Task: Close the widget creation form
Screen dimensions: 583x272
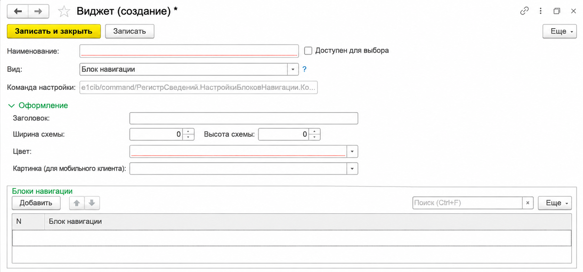Action: [572, 11]
